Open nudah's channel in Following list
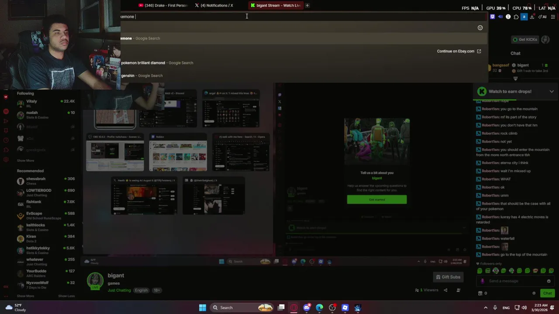 tap(46, 115)
